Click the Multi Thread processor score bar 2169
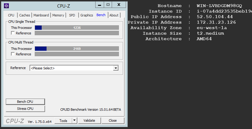Viewport: 252px width, 129px height. 77,48
